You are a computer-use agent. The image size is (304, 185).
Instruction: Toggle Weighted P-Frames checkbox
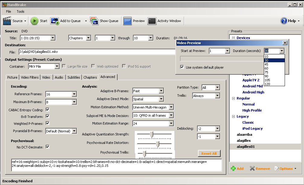[x=47, y=123]
